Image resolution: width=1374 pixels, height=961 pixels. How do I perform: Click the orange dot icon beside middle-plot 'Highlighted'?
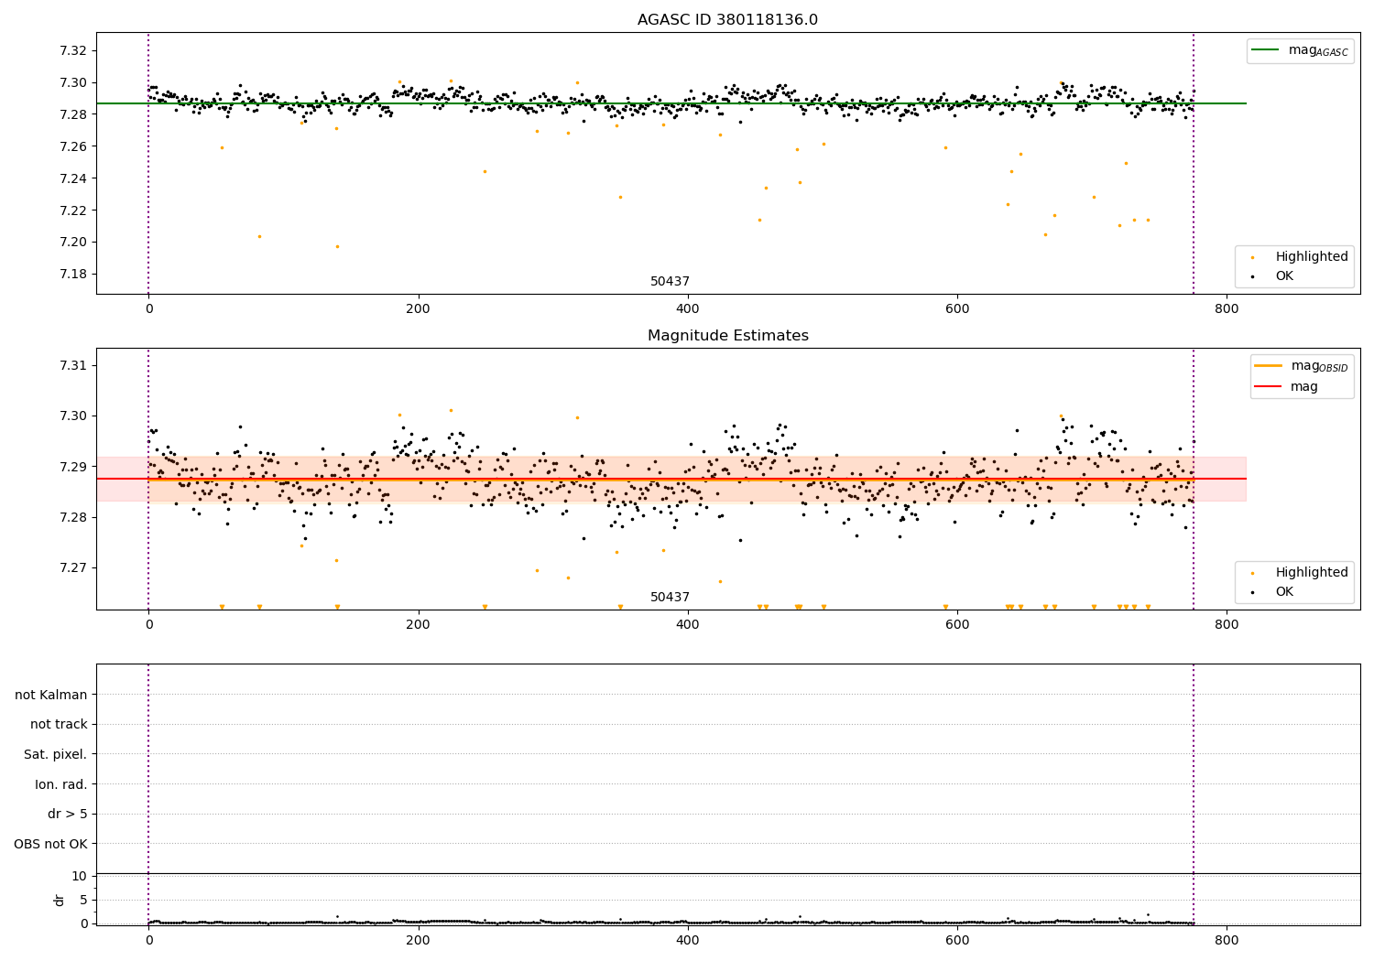click(x=1252, y=573)
